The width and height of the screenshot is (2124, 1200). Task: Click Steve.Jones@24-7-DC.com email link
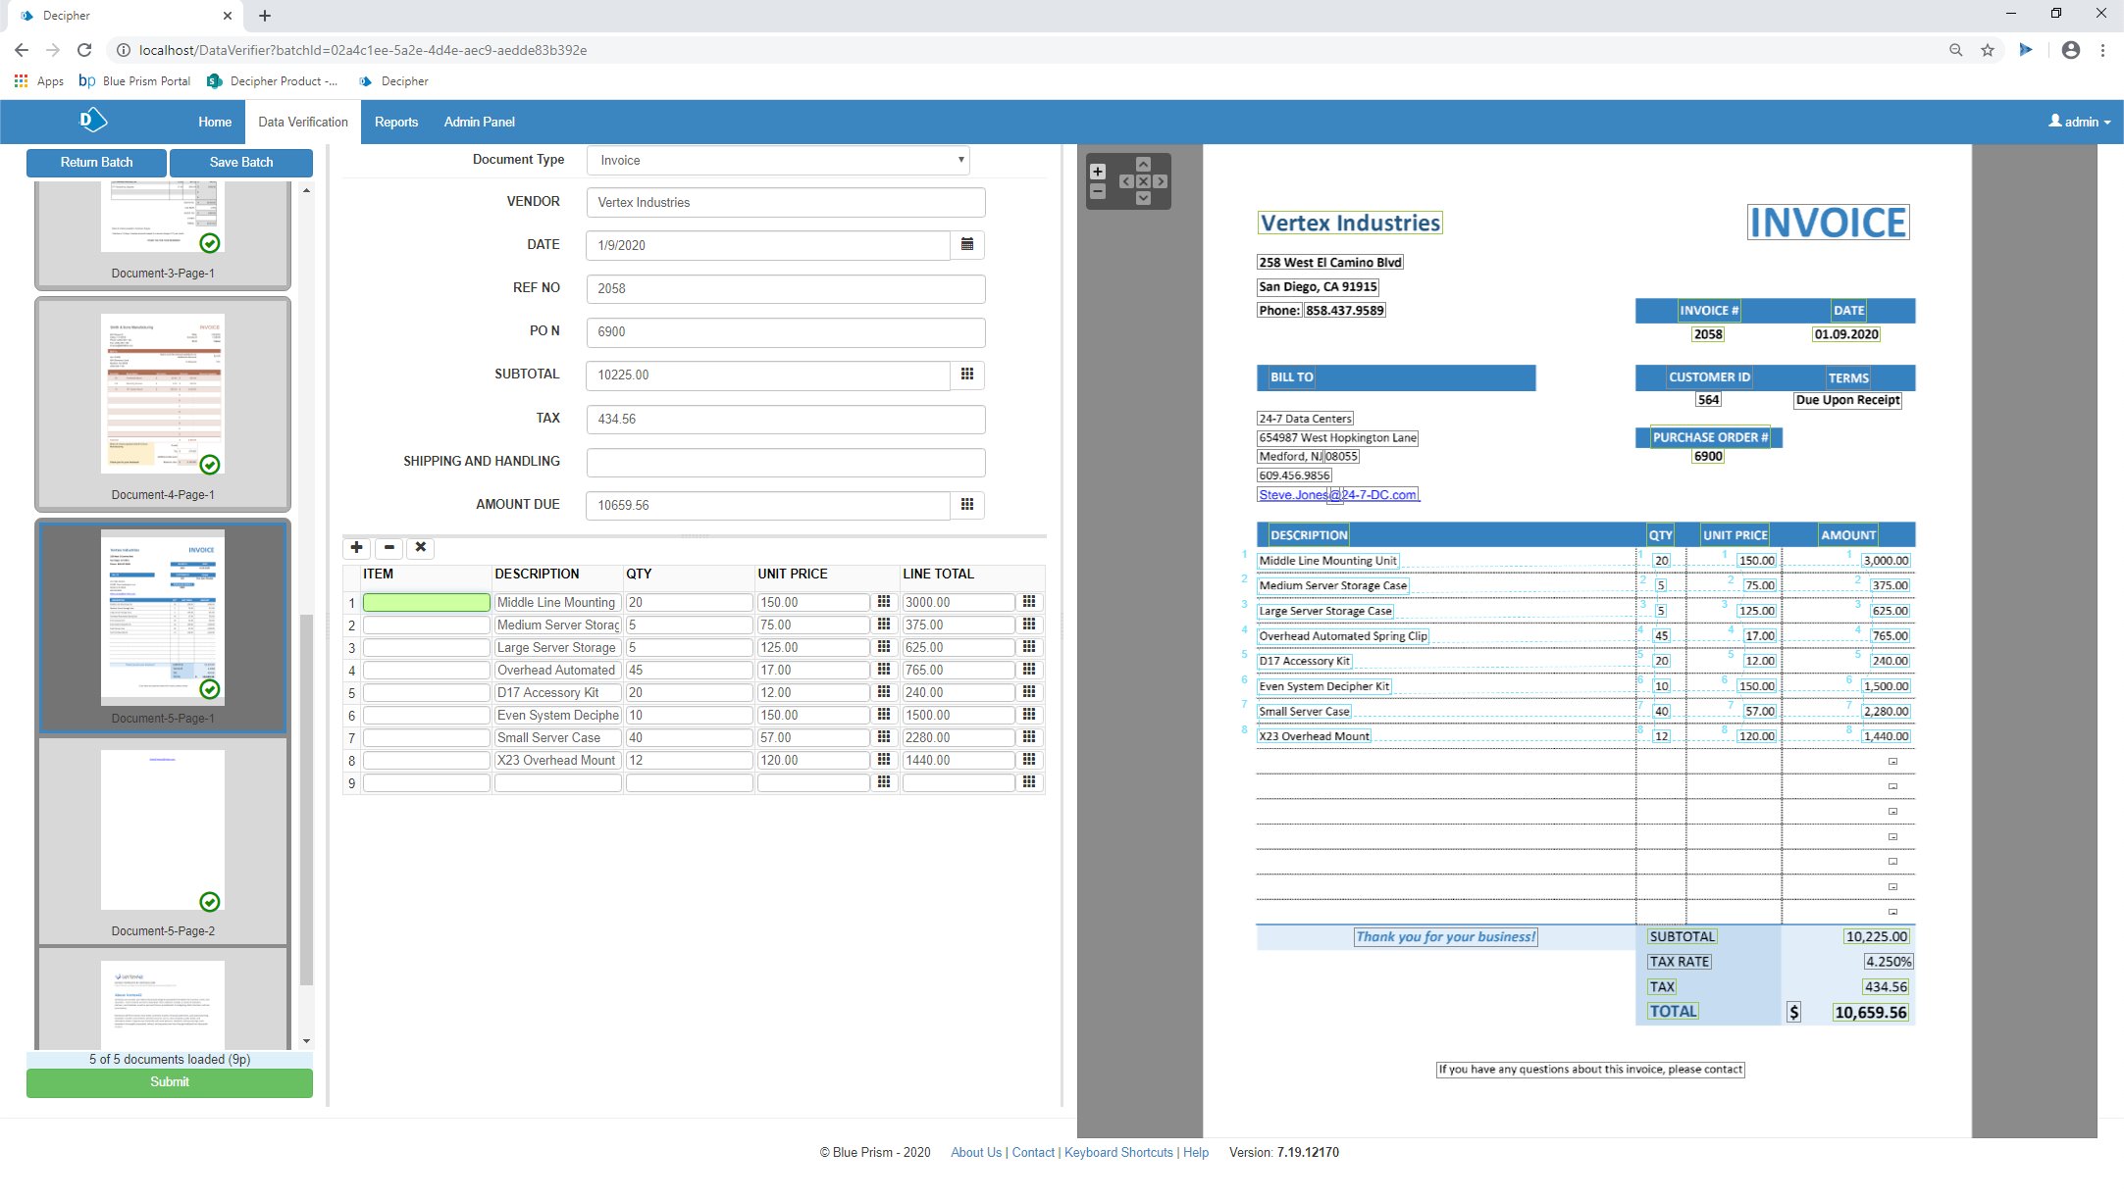pos(1336,494)
